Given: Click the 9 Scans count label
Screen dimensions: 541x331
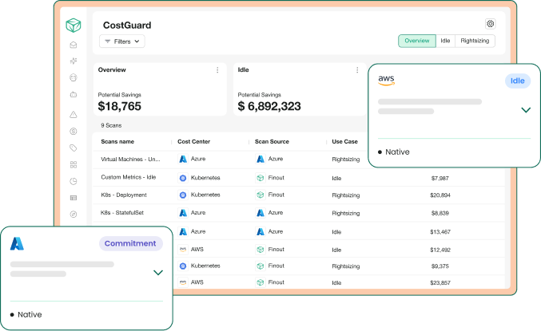Looking at the screenshot, I should pyautogui.click(x=111, y=125).
